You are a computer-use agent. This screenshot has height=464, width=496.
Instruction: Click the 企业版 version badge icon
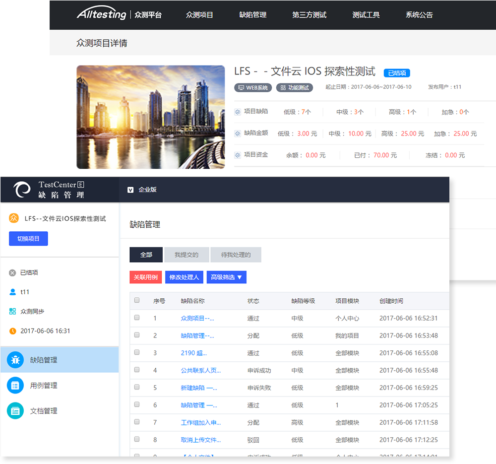(x=130, y=190)
